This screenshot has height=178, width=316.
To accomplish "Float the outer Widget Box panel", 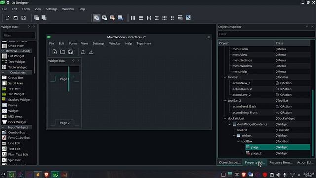I will [29, 26].
